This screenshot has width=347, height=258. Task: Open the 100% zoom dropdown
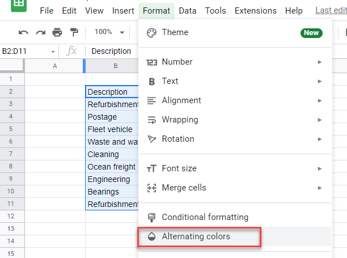pos(109,32)
